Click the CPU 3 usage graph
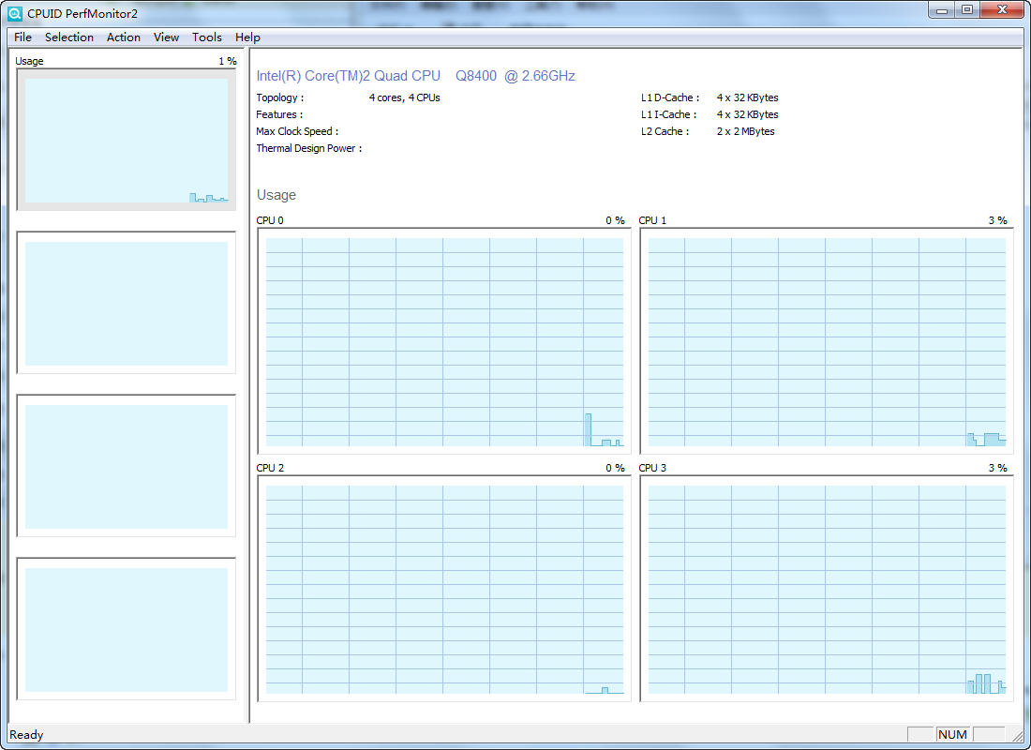The width and height of the screenshot is (1031, 750). 827,589
